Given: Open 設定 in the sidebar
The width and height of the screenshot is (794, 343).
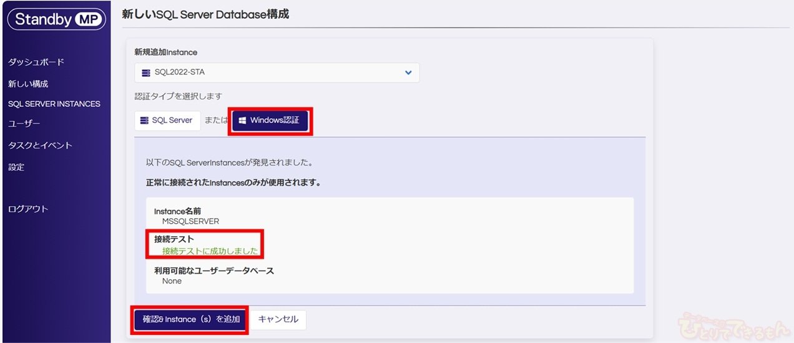Looking at the screenshot, I should pos(16,167).
